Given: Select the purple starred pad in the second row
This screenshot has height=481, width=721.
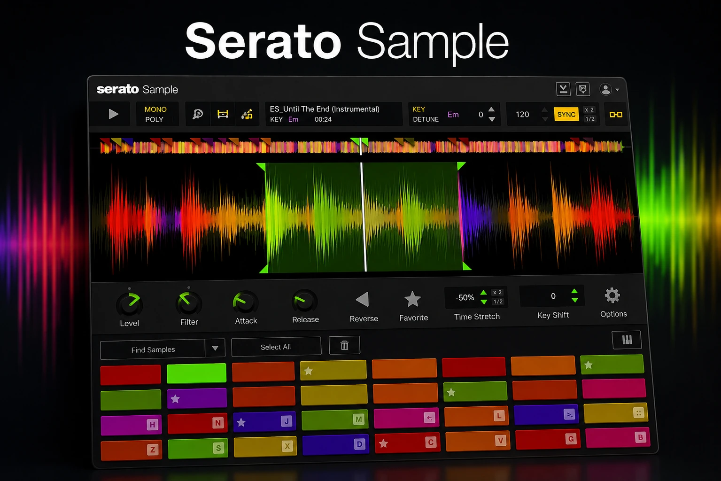Looking at the screenshot, I should 197,398.
